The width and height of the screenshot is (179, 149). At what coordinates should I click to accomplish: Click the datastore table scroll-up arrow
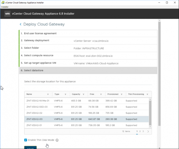[150, 99]
